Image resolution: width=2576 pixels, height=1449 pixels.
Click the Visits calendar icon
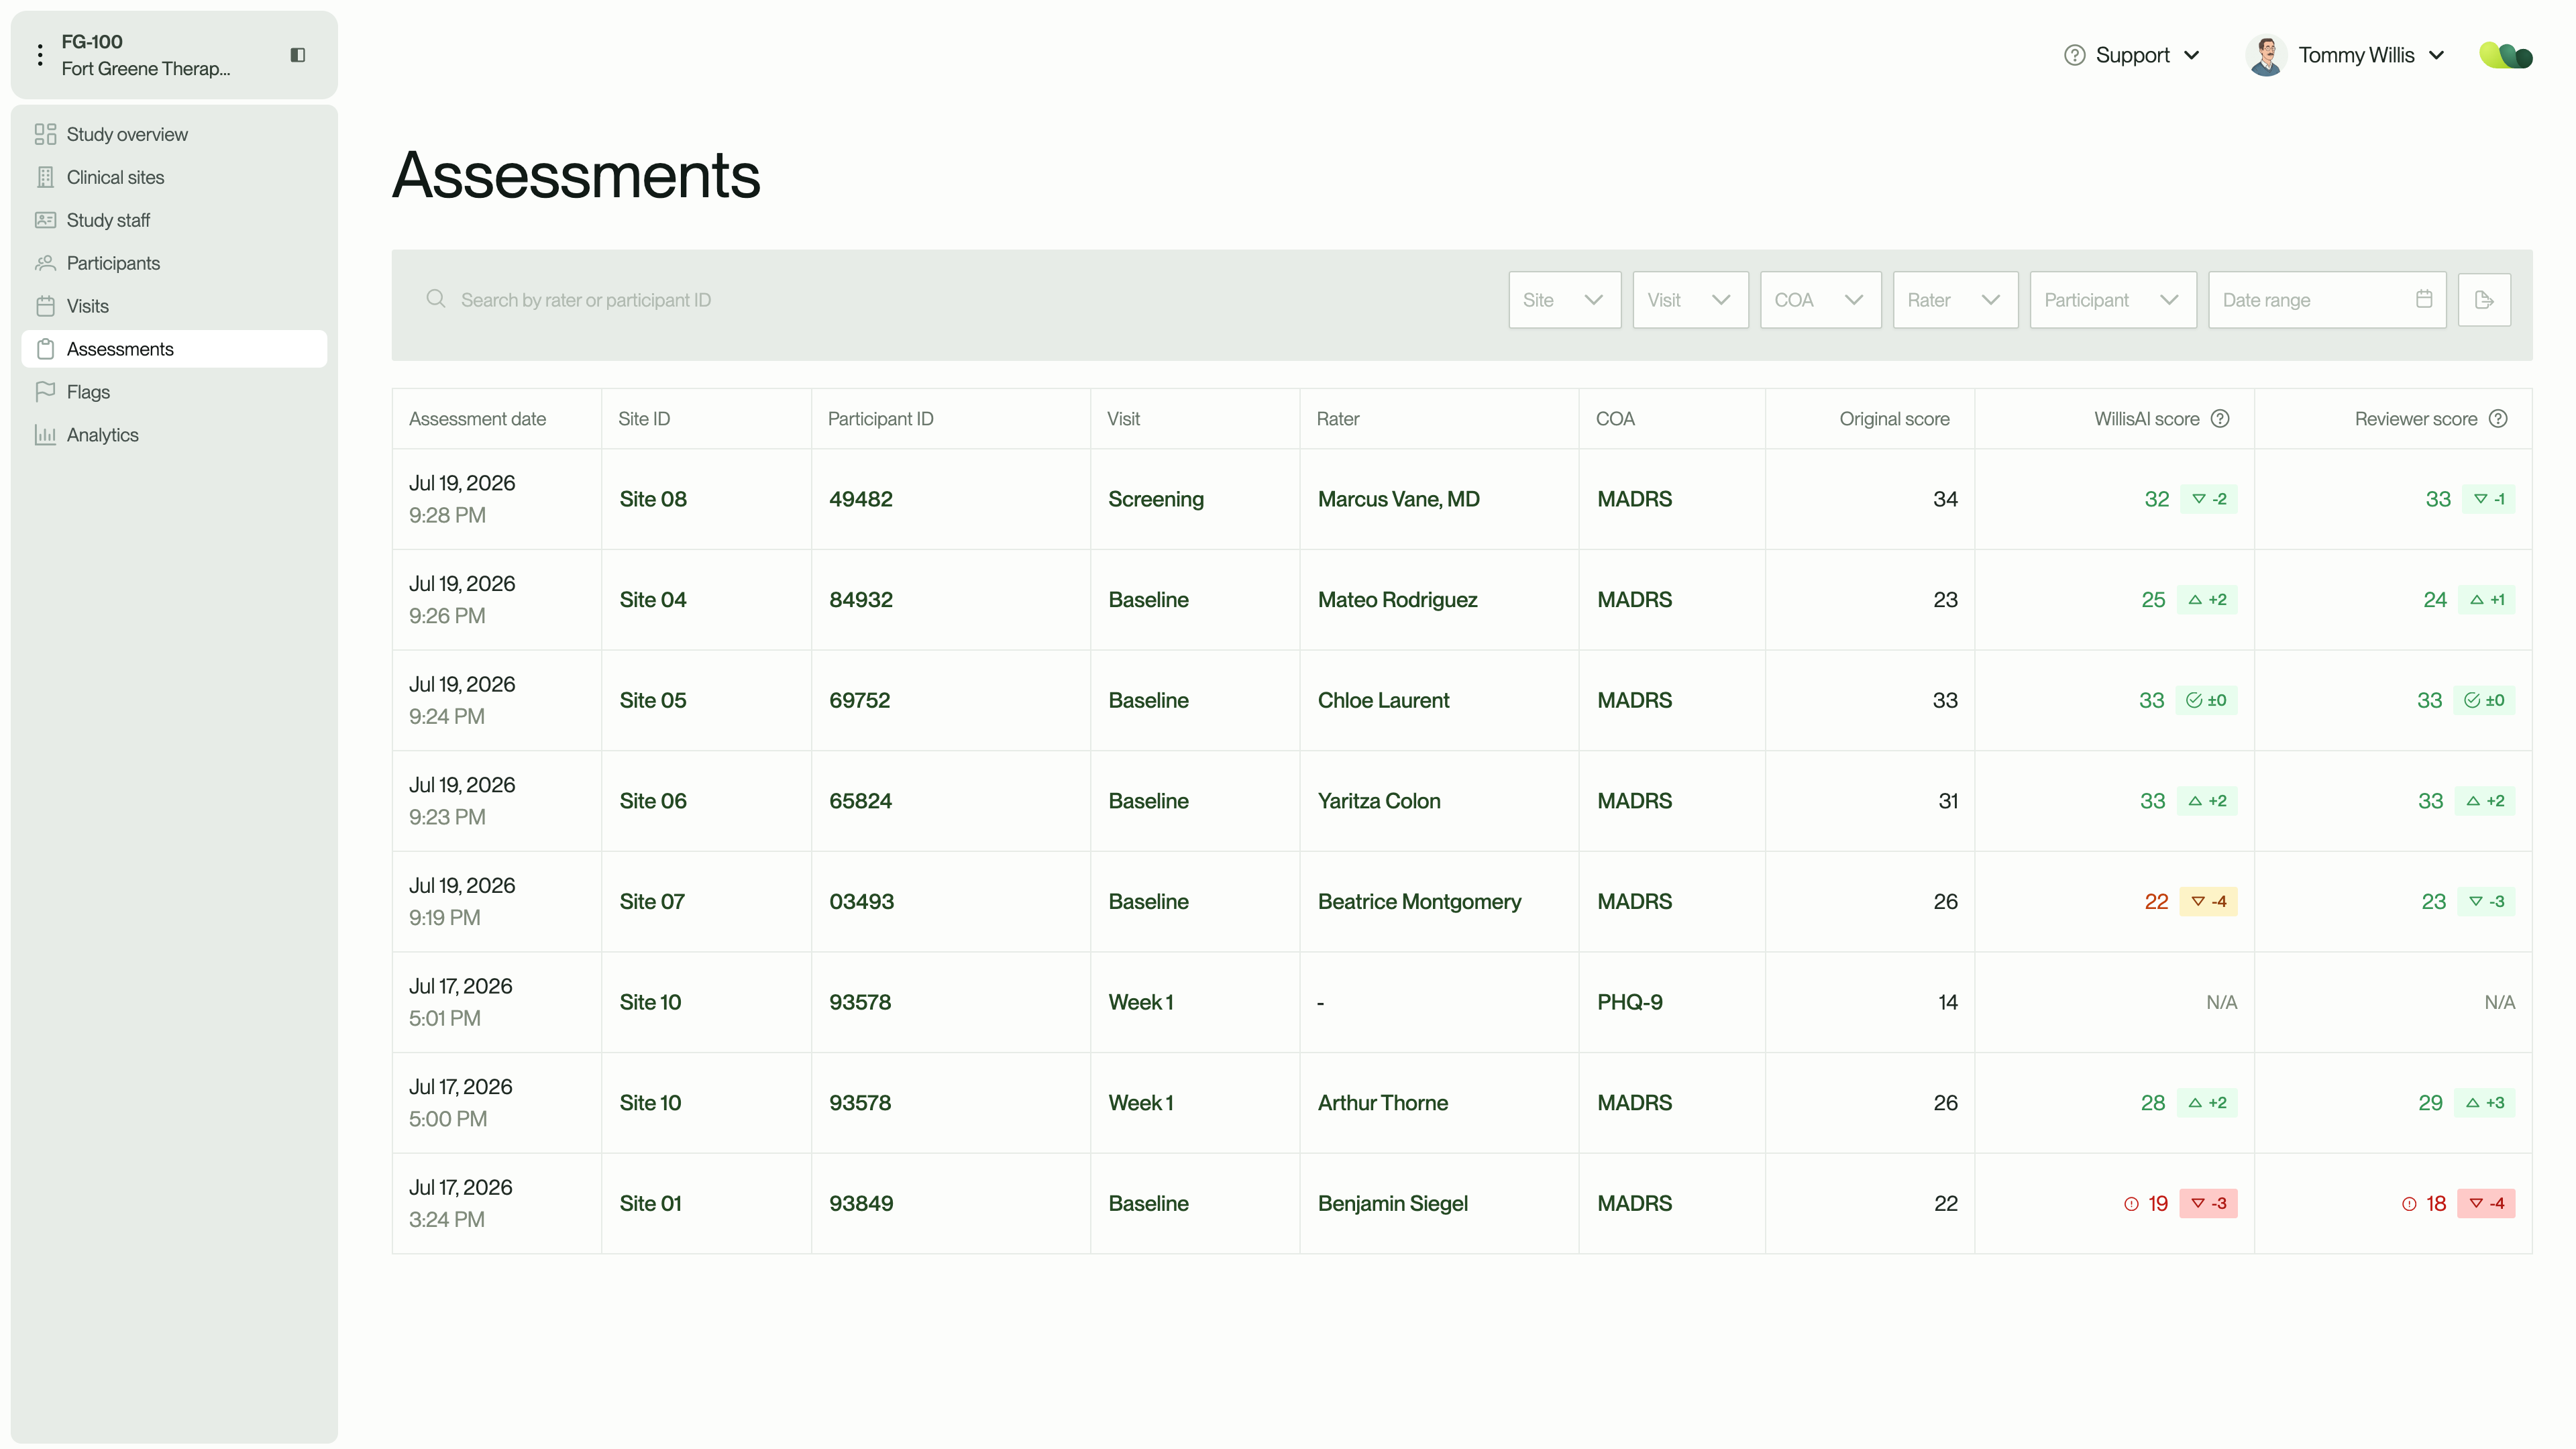pos(45,306)
